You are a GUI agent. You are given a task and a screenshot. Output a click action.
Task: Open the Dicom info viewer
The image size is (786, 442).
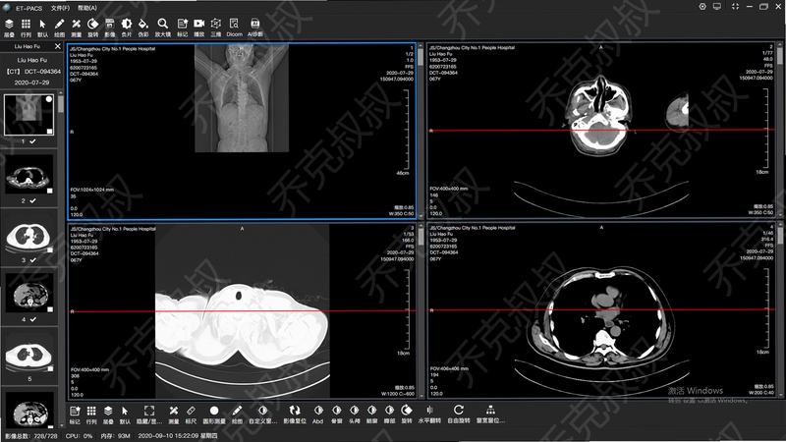tap(234, 28)
